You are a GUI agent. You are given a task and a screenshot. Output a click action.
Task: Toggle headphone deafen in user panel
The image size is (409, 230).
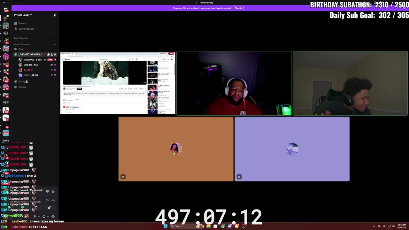44,216
